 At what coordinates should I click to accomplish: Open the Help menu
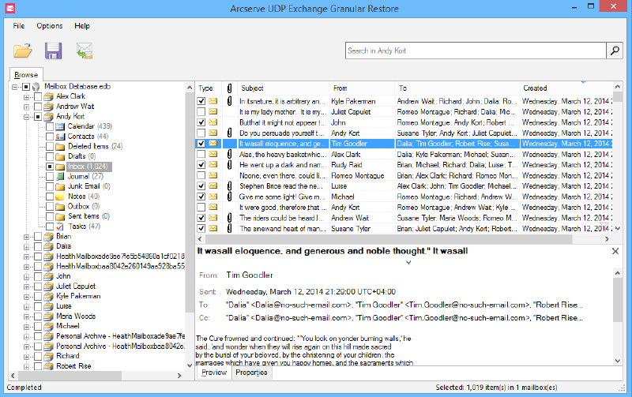pos(82,26)
